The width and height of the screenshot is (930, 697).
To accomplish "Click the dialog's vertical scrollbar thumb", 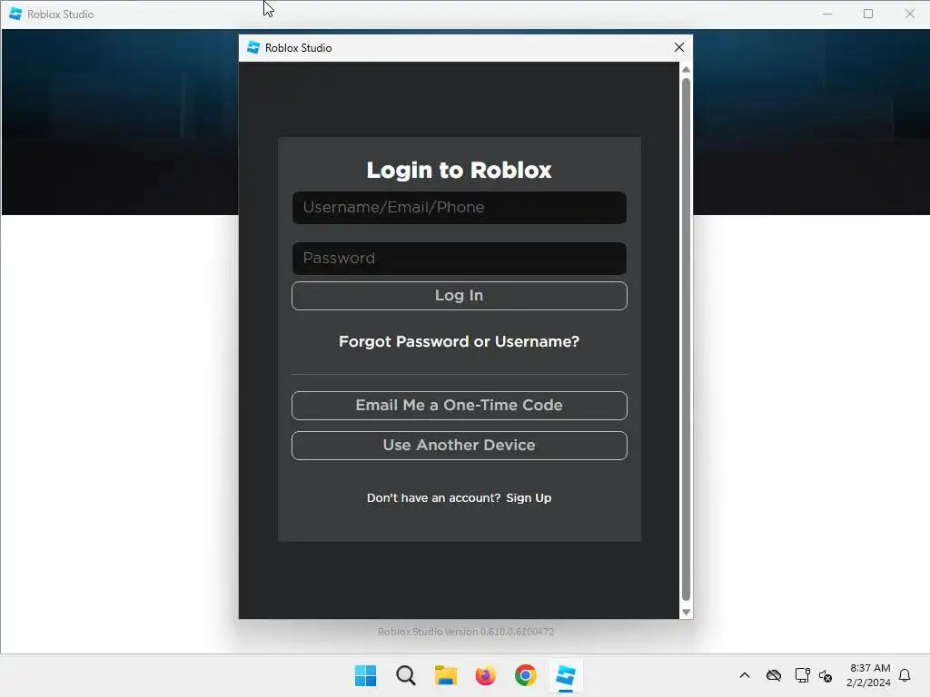I will pos(687,339).
